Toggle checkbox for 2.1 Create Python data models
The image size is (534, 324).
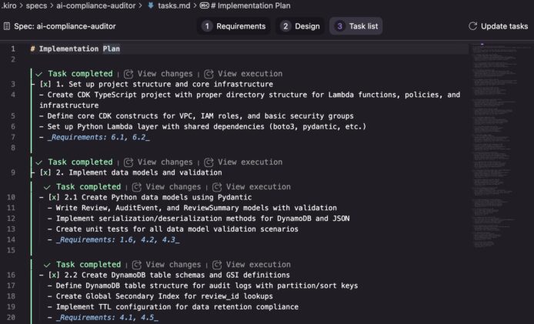pyautogui.click(x=54, y=197)
